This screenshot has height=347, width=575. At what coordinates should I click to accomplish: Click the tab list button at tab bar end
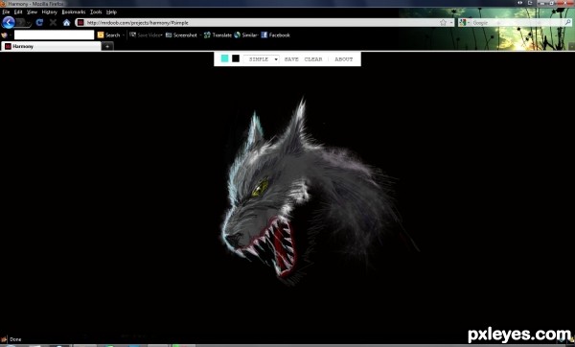[x=571, y=46]
